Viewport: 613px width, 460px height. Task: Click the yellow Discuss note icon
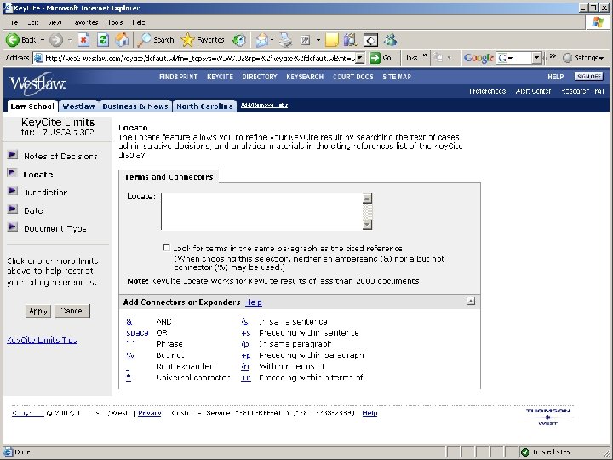pyautogui.click(x=332, y=39)
